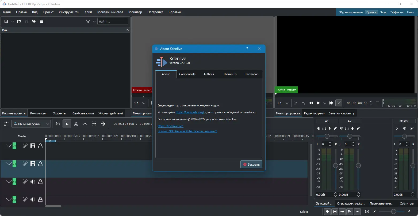Mute the A1 channel in audio mixer

coord(318,128)
